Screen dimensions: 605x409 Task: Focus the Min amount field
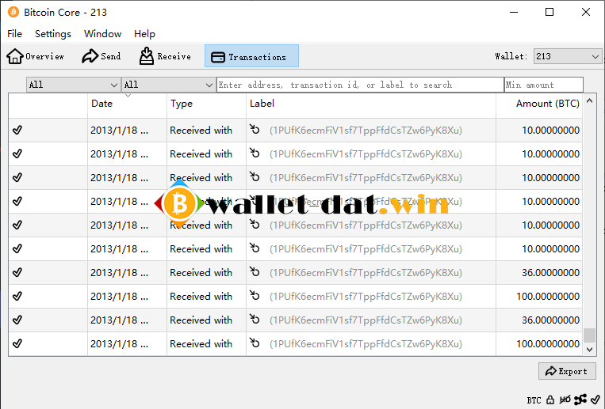click(544, 85)
